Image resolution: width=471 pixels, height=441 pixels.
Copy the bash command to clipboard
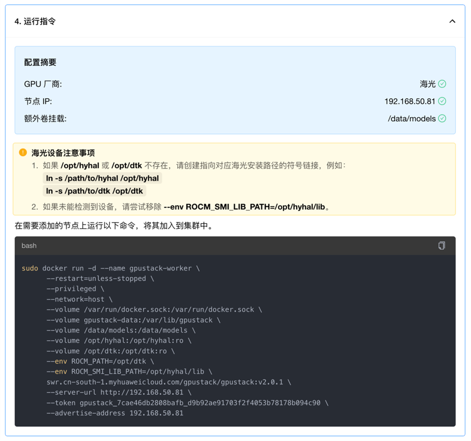click(x=441, y=246)
